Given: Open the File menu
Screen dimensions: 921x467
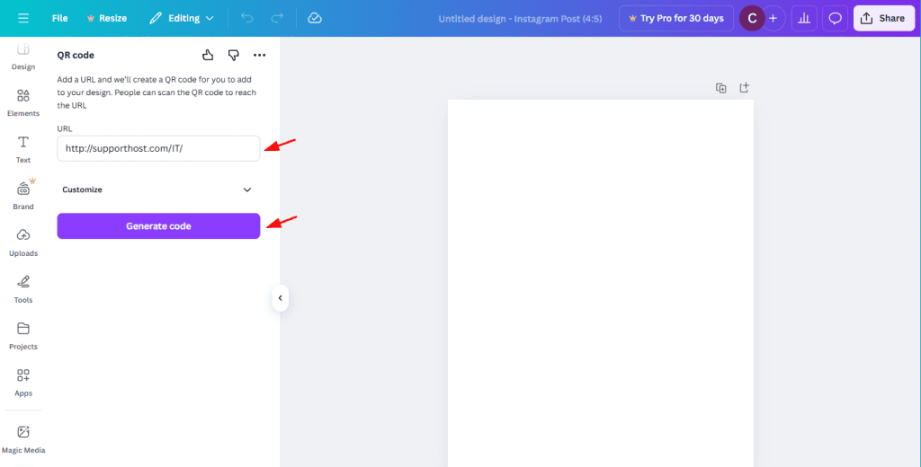Looking at the screenshot, I should [x=59, y=18].
